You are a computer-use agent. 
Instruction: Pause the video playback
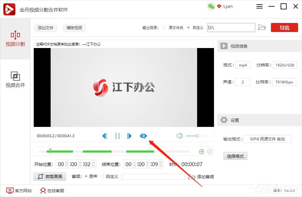(117, 136)
